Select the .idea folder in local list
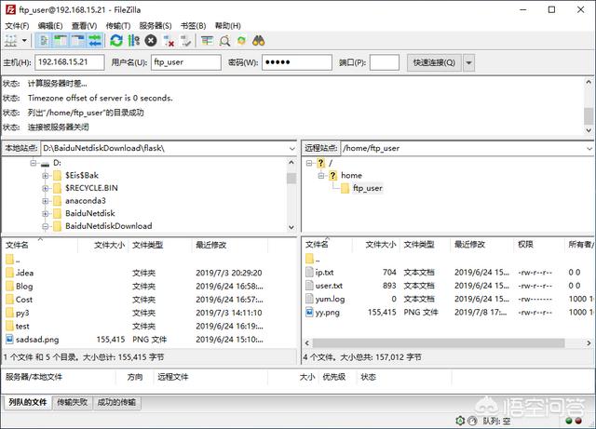 click(25, 273)
